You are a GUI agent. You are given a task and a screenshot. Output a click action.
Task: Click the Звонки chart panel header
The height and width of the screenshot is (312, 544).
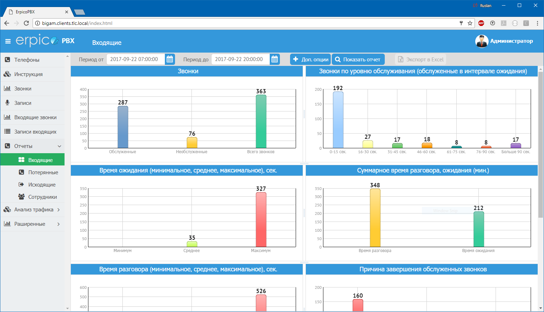point(187,71)
